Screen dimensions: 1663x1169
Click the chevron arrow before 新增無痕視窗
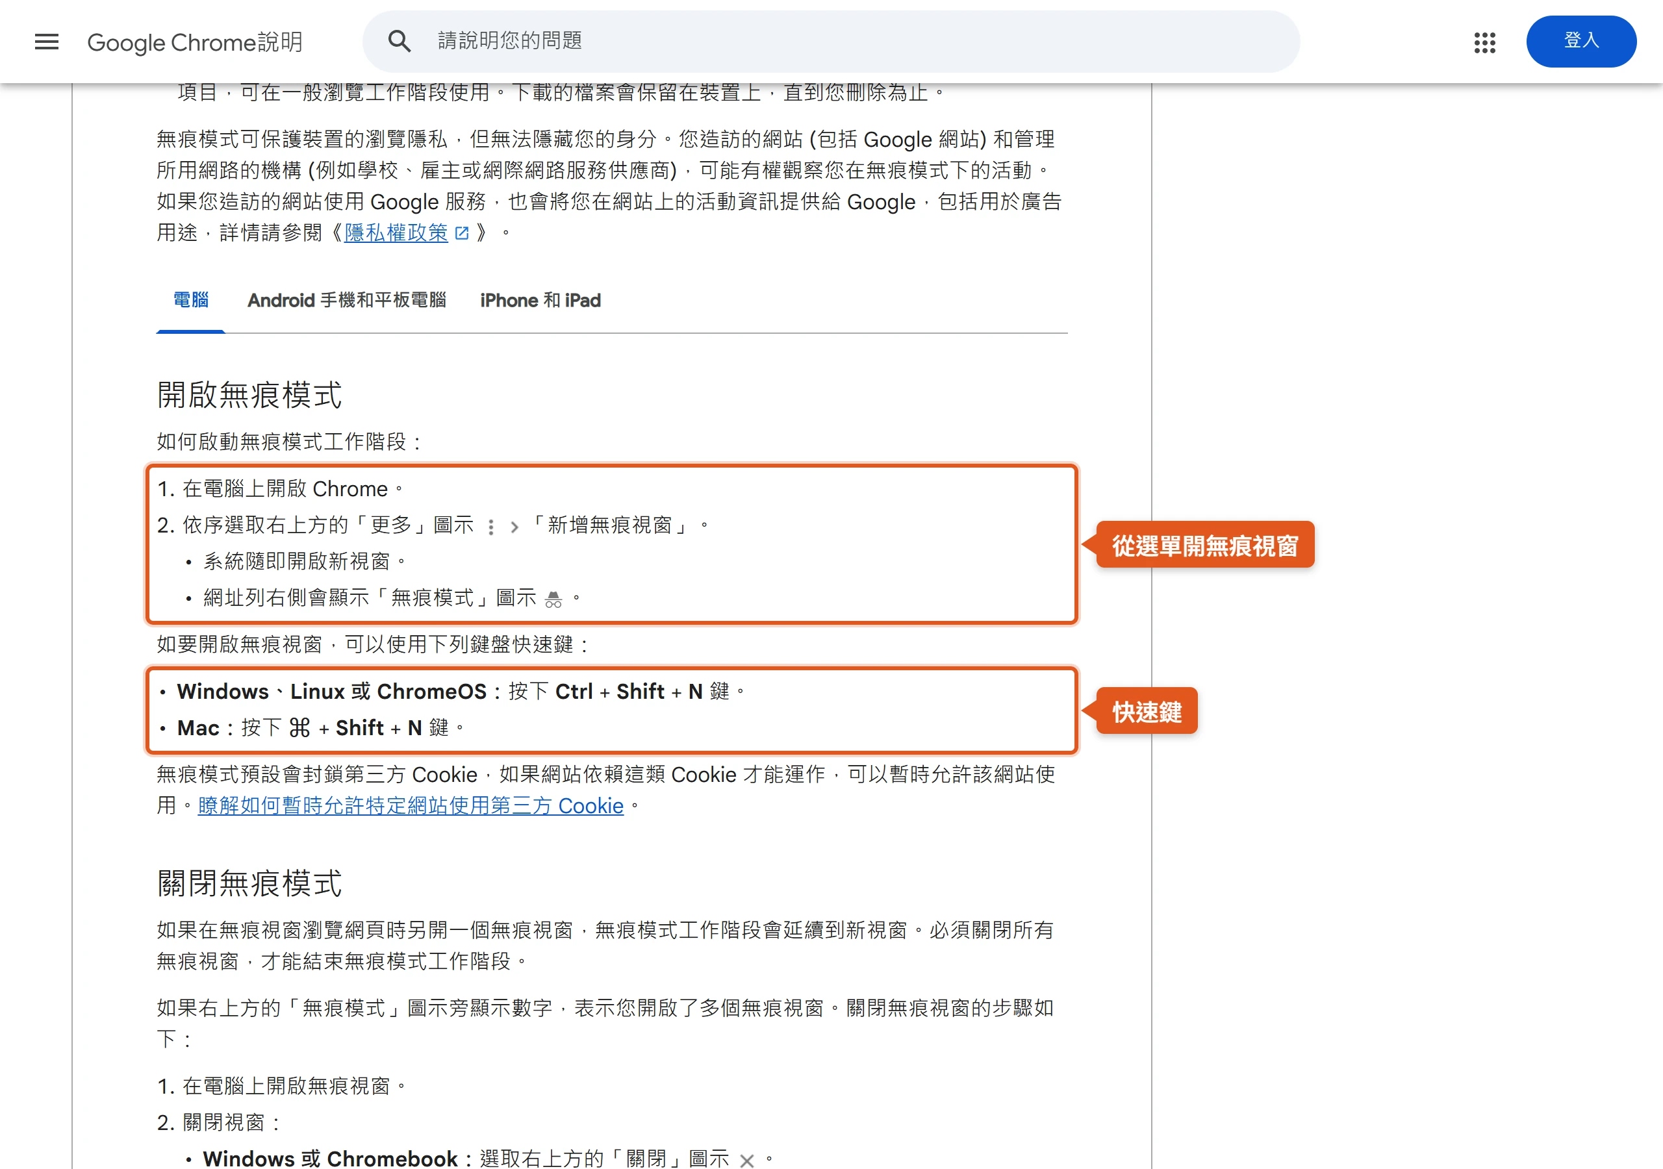click(x=515, y=527)
